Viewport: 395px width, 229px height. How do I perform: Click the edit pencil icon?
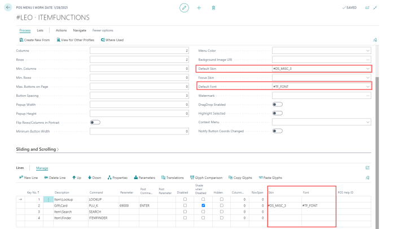click(x=183, y=7)
